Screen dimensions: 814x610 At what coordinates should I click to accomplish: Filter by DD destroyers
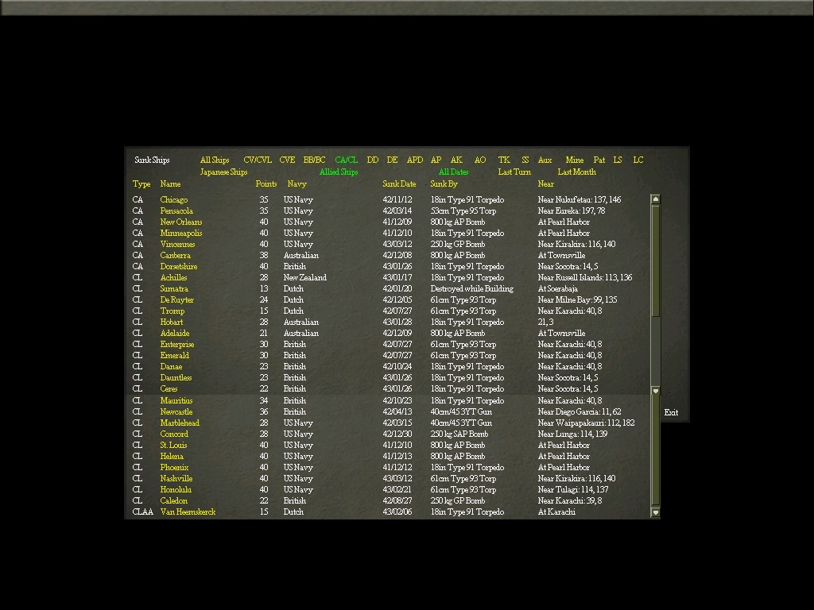coord(373,160)
